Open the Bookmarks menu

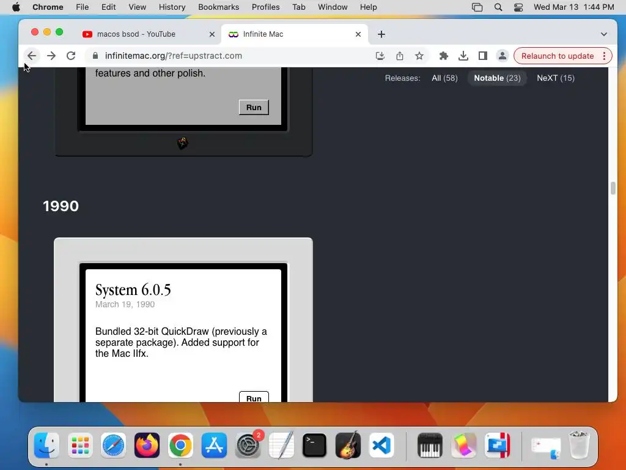click(x=218, y=7)
